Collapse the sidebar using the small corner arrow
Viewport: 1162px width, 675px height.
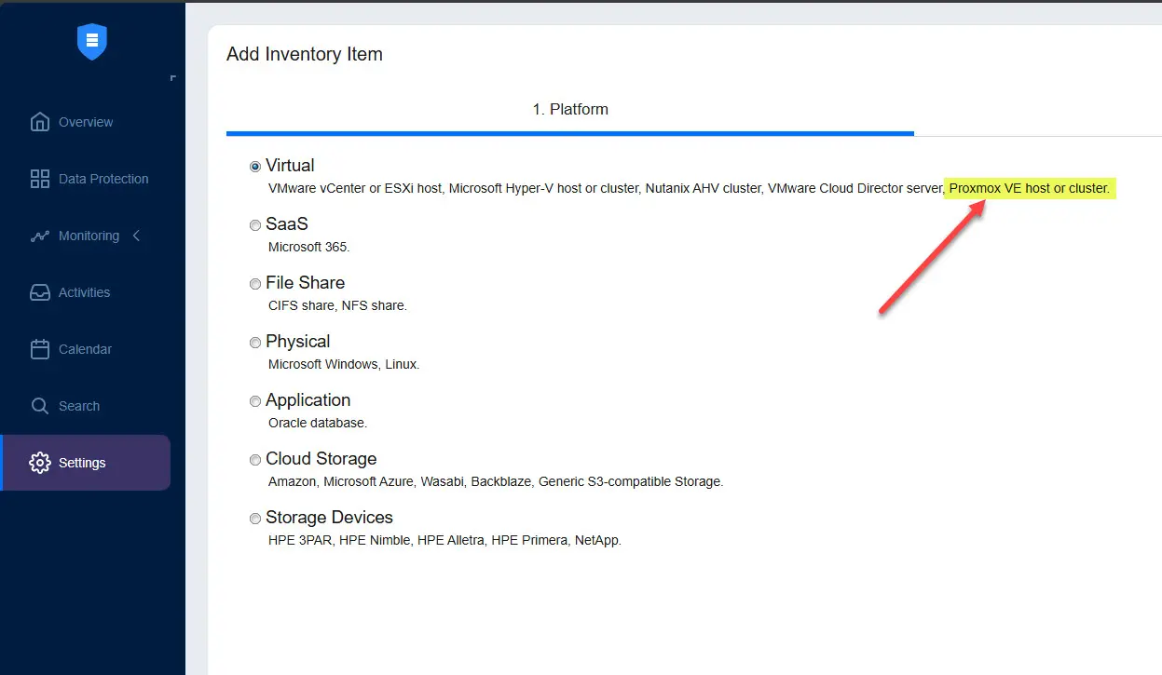(x=172, y=78)
